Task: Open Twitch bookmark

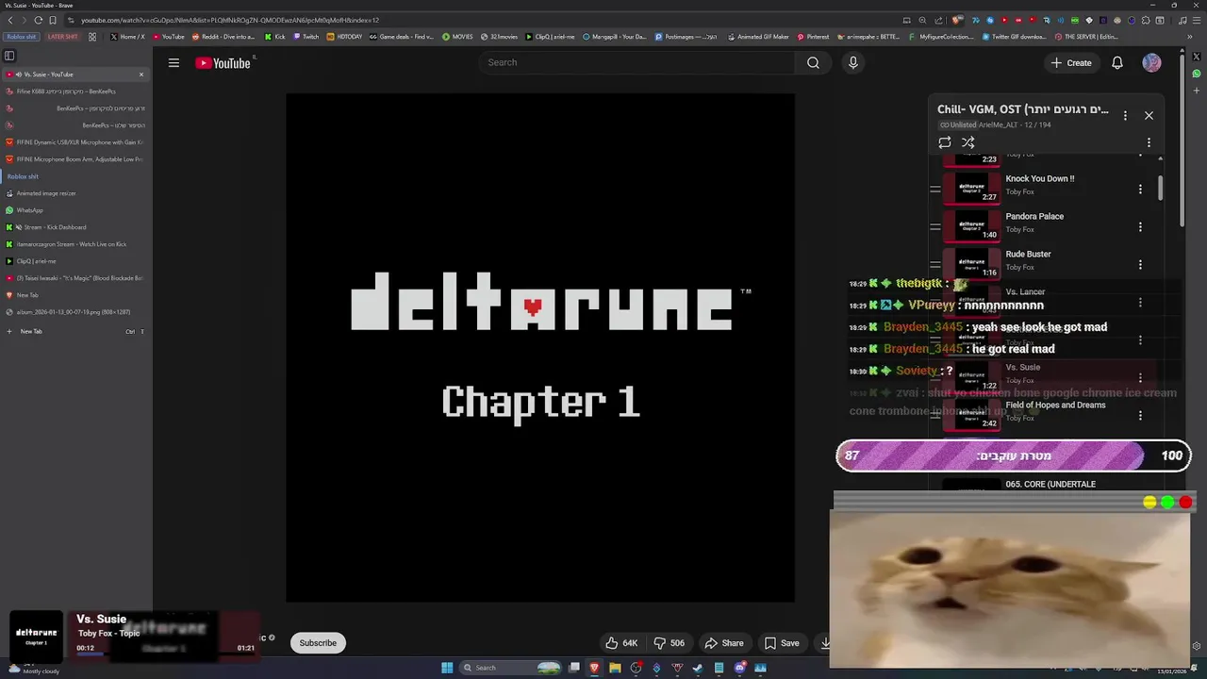Action: (306, 37)
